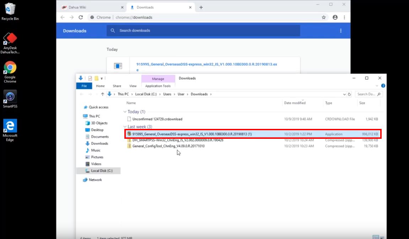This screenshot has height=239, width=409.
Task: Open Chrome profile avatar icon
Action: coord(335,17)
